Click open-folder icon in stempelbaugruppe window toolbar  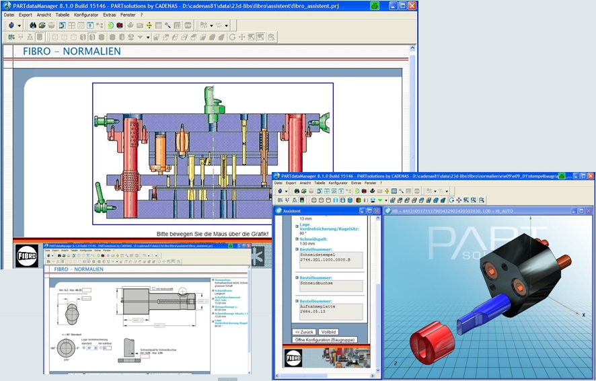click(x=303, y=191)
